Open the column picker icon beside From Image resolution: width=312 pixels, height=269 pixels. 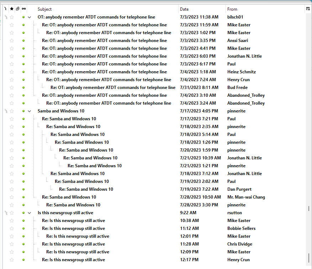308,9
